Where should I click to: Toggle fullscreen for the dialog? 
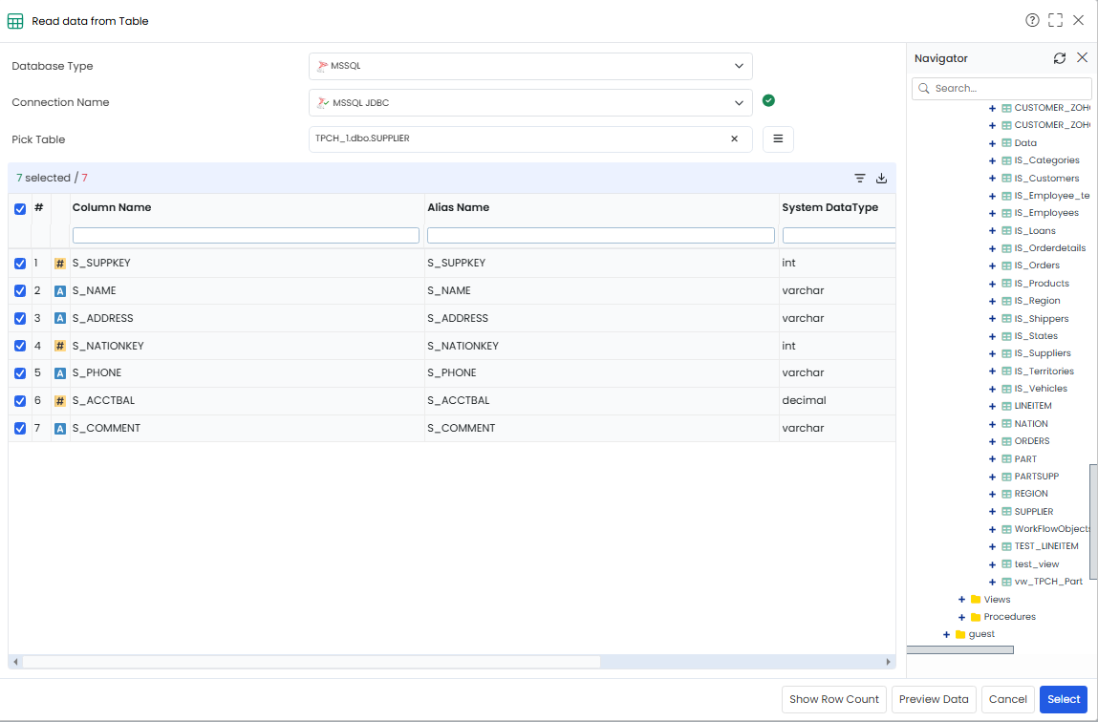coord(1055,20)
